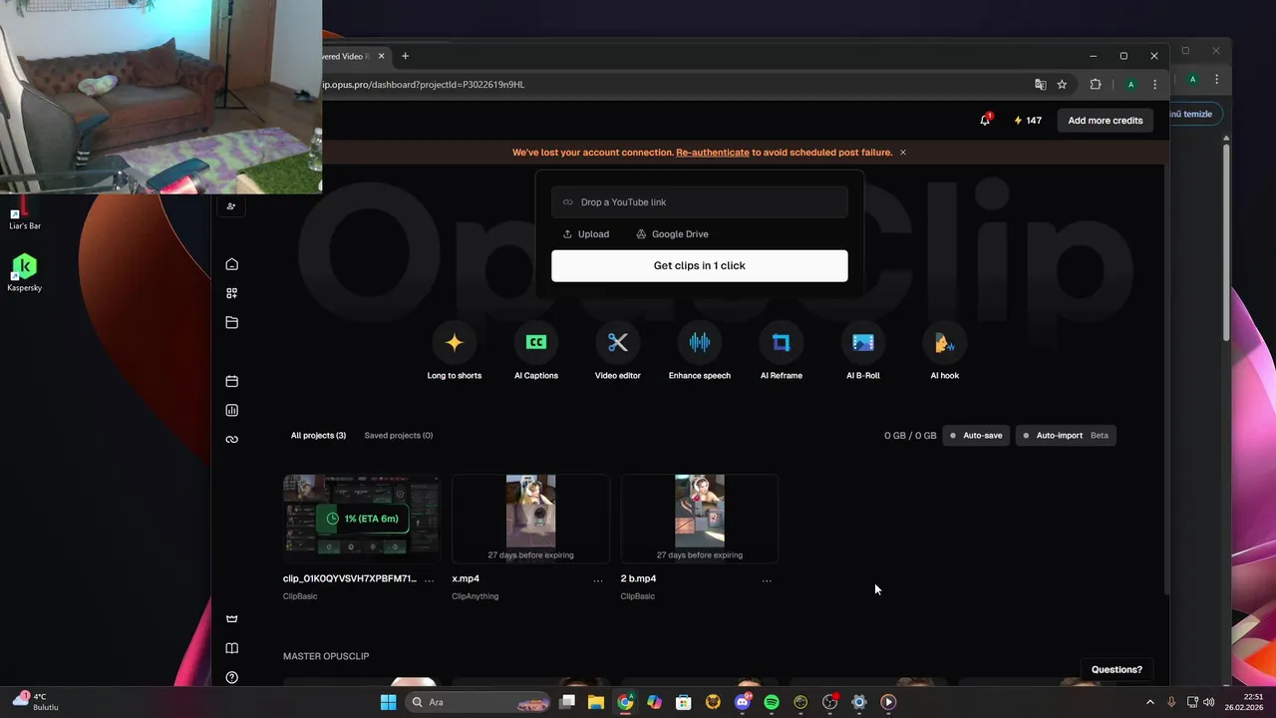The width and height of the screenshot is (1276, 718).
Task: Open the book learning icon in sidebar
Action: (232, 648)
